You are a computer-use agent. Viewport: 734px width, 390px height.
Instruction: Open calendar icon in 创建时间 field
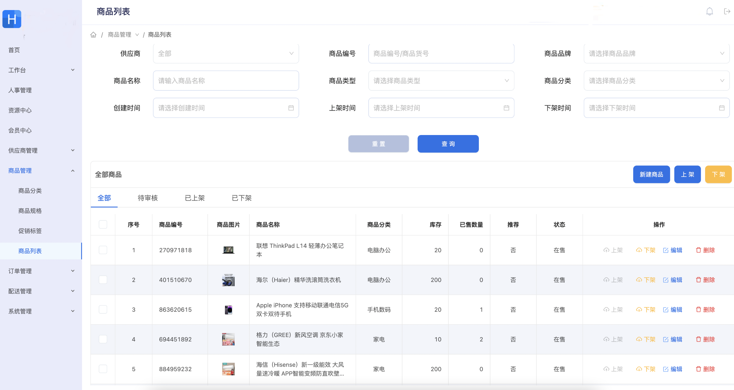coord(291,108)
